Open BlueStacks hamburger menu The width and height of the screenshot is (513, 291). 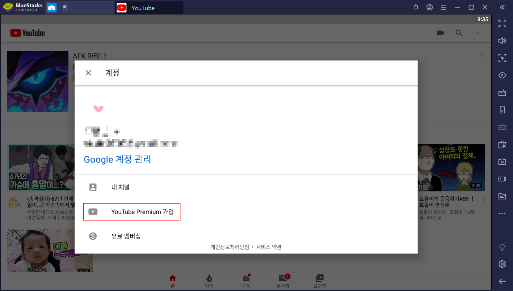pos(443,7)
